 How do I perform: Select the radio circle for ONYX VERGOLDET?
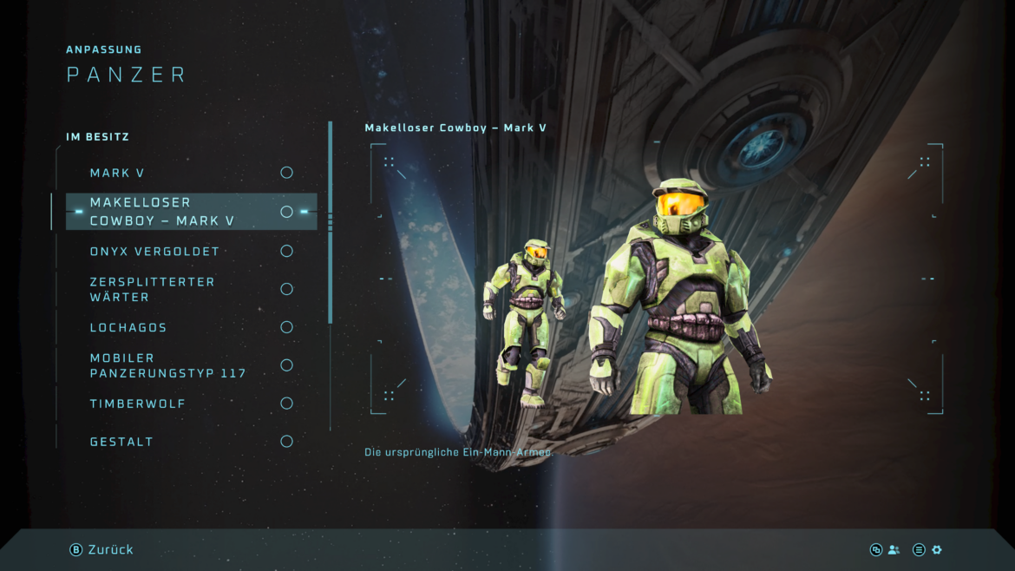point(287,251)
